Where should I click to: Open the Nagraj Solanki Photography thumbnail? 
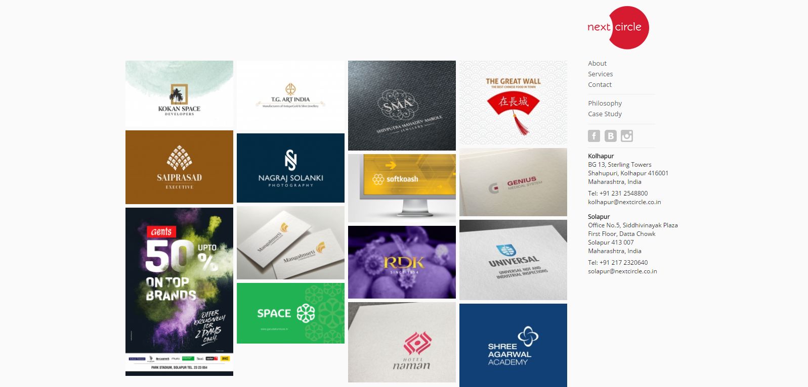(x=290, y=168)
